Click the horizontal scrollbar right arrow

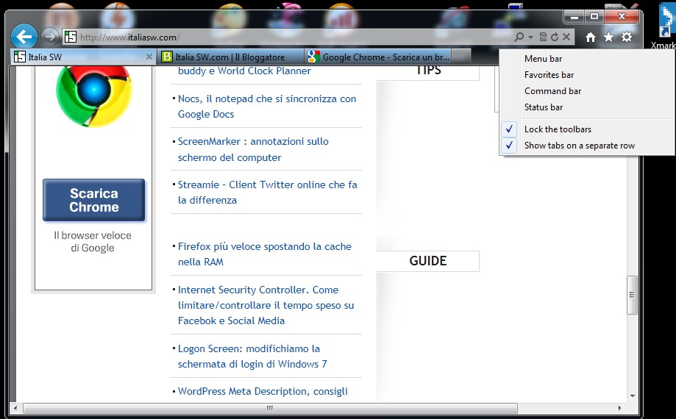click(619, 408)
